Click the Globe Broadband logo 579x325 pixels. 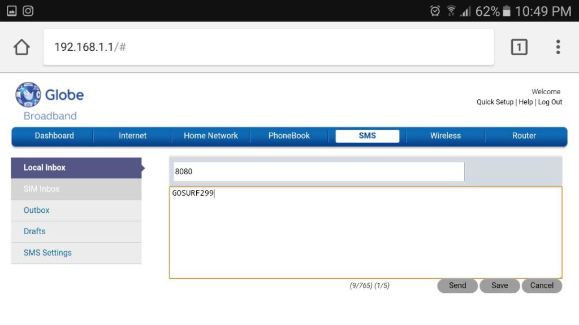pyautogui.click(x=50, y=102)
